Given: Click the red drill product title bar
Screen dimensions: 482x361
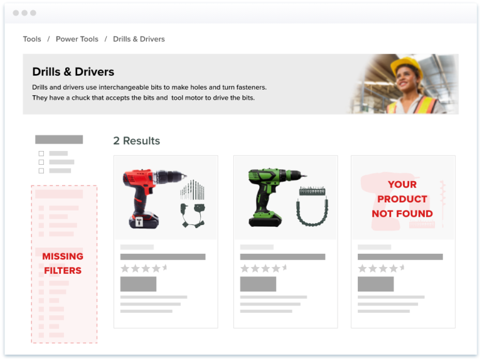Looking at the screenshot, I should click(163, 257).
